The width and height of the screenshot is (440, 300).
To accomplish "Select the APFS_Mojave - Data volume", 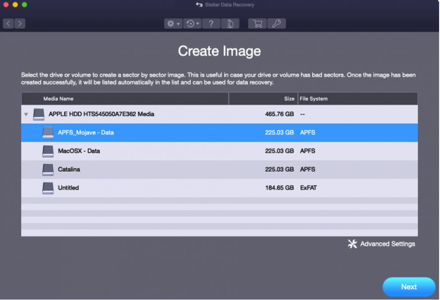I will click(86, 133).
